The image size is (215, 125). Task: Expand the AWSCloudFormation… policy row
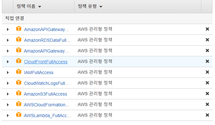pos(8,105)
